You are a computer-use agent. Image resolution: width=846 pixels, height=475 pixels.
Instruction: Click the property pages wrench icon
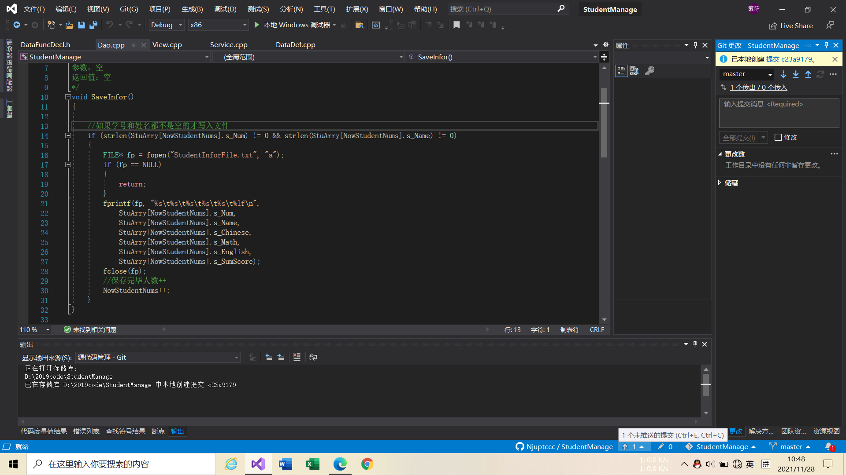click(649, 71)
